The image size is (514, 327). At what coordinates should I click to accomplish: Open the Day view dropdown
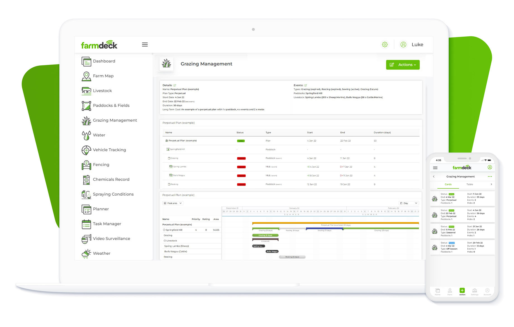[408, 203]
